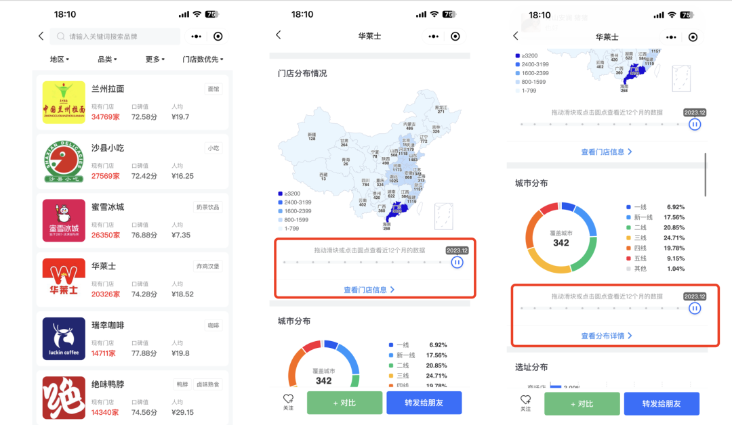The height and width of the screenshot is (425, 732).
Task: Click 34769家 store count of 兰州拉面
Action: [x=106, y=117]
